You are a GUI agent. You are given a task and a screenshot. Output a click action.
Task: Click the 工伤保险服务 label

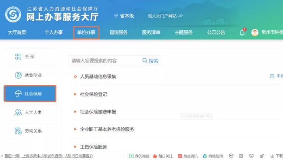click(x=93, y=147)
